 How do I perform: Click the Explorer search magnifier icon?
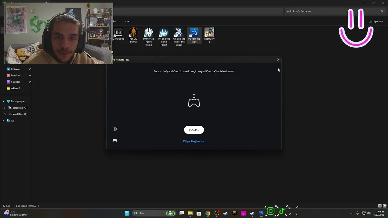pyautogui.click(x=382, y=11)
